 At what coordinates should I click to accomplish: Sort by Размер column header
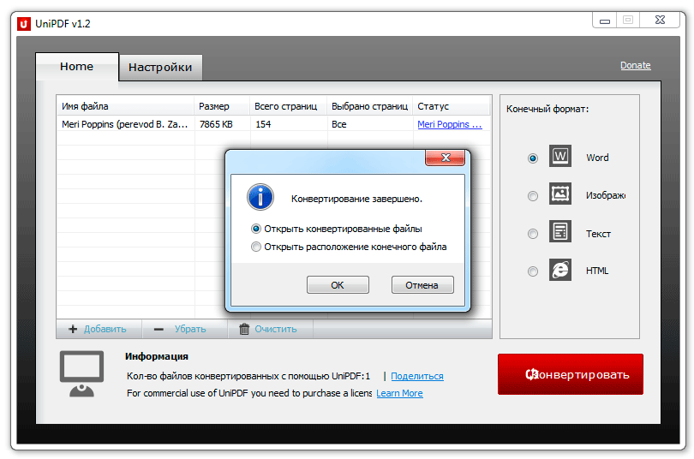click(222, 106)
